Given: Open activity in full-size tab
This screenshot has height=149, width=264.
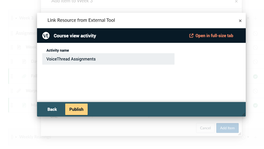Looking at the screenshot, I should coord(211,36).
